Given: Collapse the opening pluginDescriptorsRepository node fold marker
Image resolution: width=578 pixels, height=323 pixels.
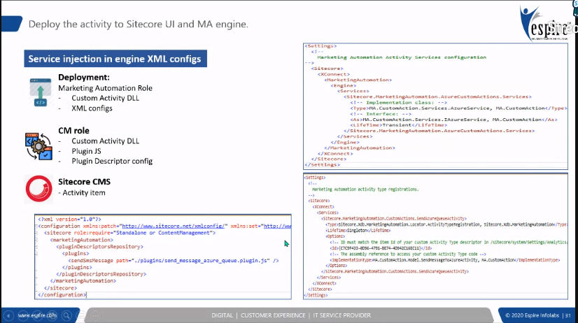Looking at the screenshot, I should coord(36,247).
